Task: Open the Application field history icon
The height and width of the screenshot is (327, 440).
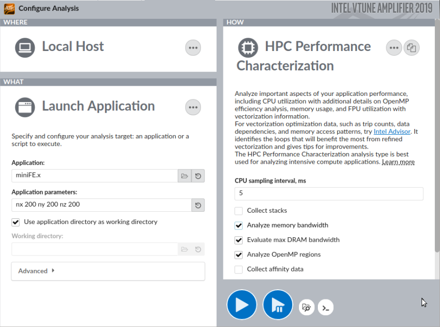Action: tap(198, 176)
